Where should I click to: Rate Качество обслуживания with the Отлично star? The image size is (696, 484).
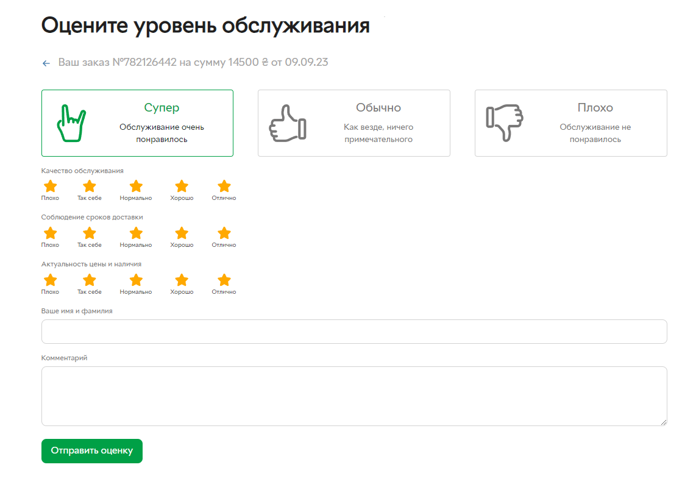coord(224,187)
